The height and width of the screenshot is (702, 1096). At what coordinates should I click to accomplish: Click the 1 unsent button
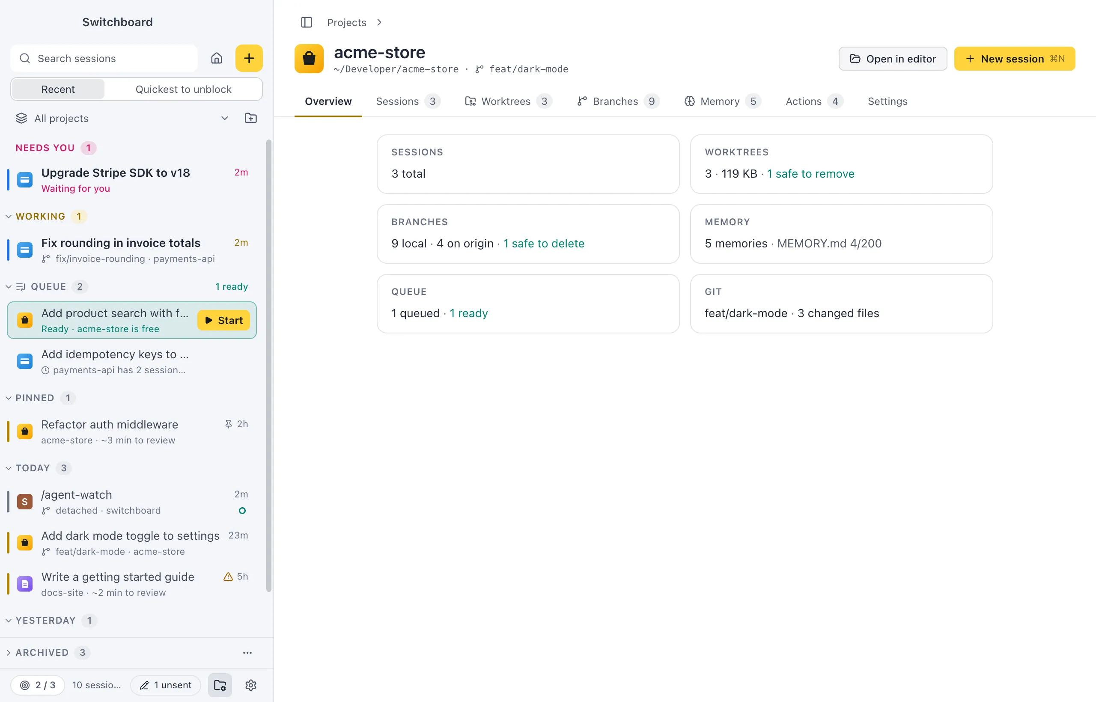click(x=166, y=685)
